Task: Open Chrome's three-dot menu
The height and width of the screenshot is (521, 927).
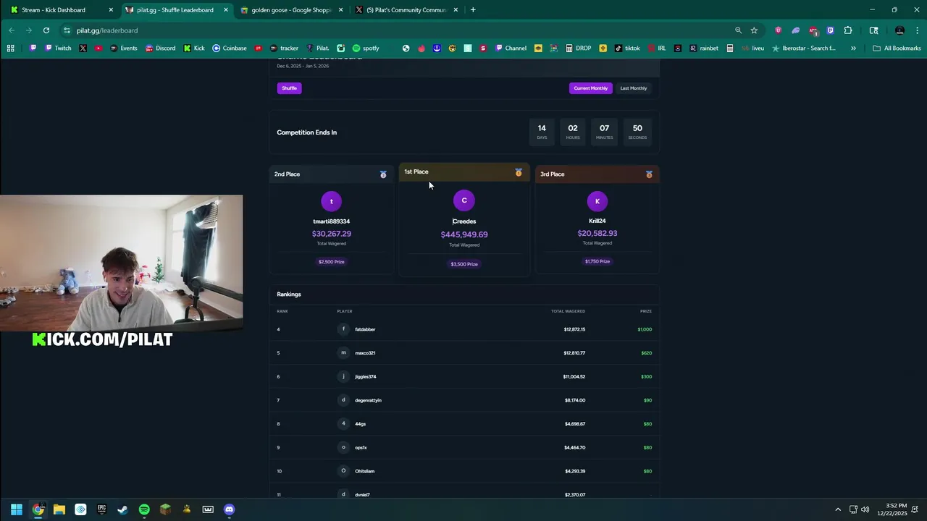Action: (918, 30)
